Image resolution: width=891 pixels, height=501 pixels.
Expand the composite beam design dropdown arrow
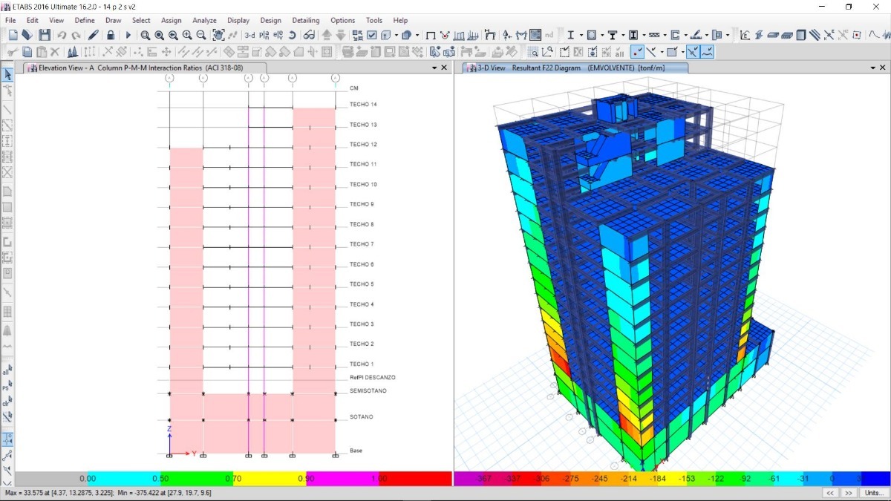pyautogui.click(x=622, y=35)
